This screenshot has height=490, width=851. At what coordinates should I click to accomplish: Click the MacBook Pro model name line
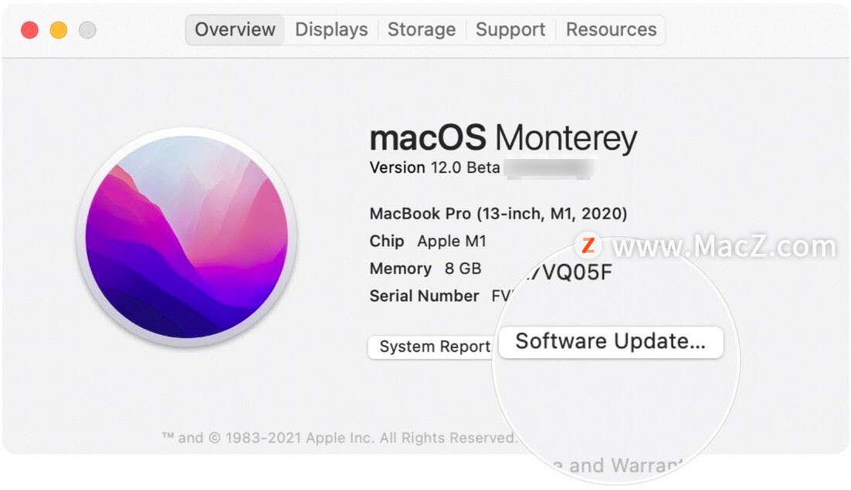pos(498,214)
